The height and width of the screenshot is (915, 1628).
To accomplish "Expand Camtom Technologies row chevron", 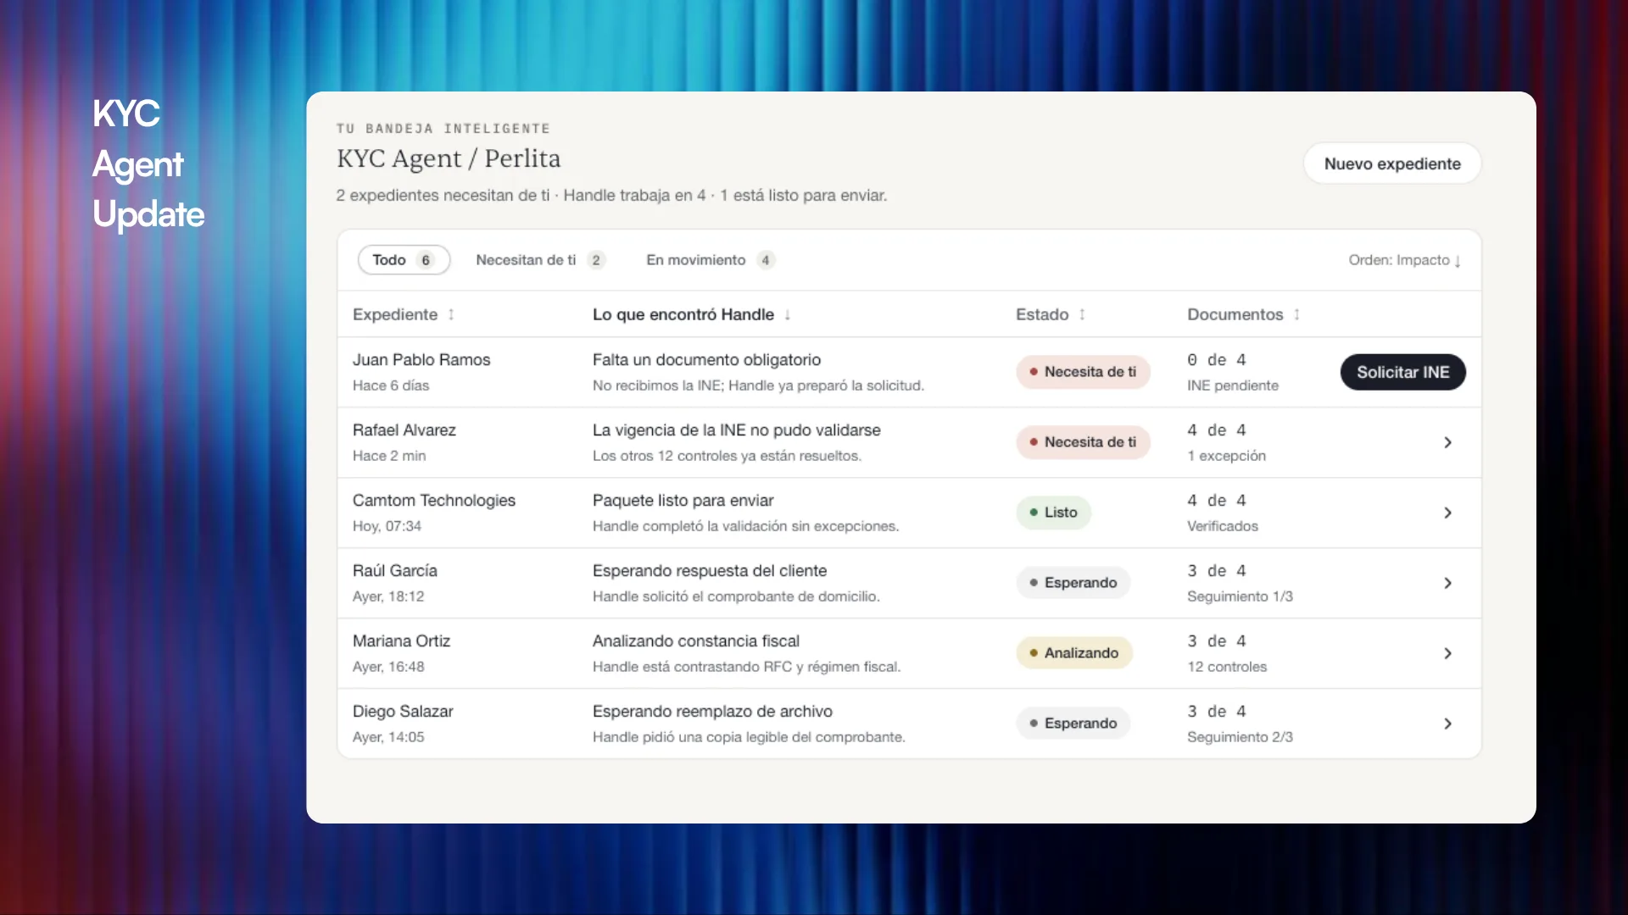I will [x=1447, y=513].
